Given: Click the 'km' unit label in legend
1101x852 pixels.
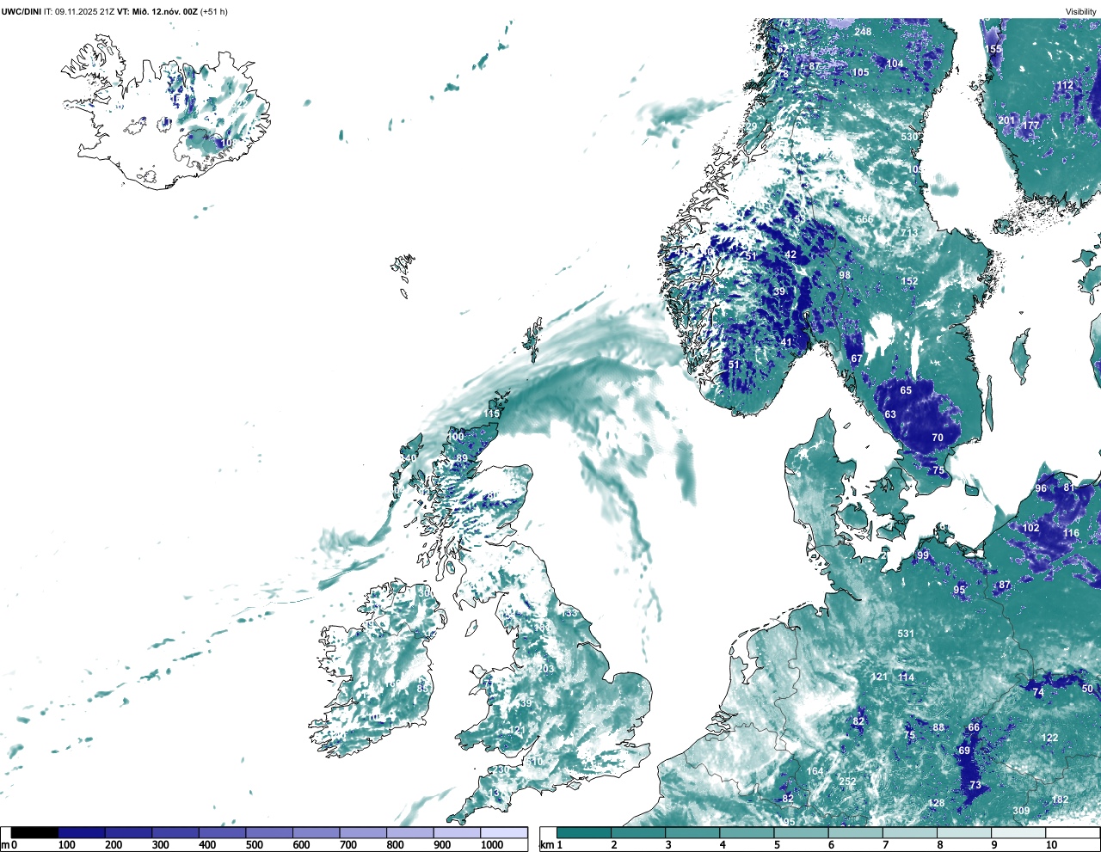Looking at the screenshot, I should click(x=546, y=845).
